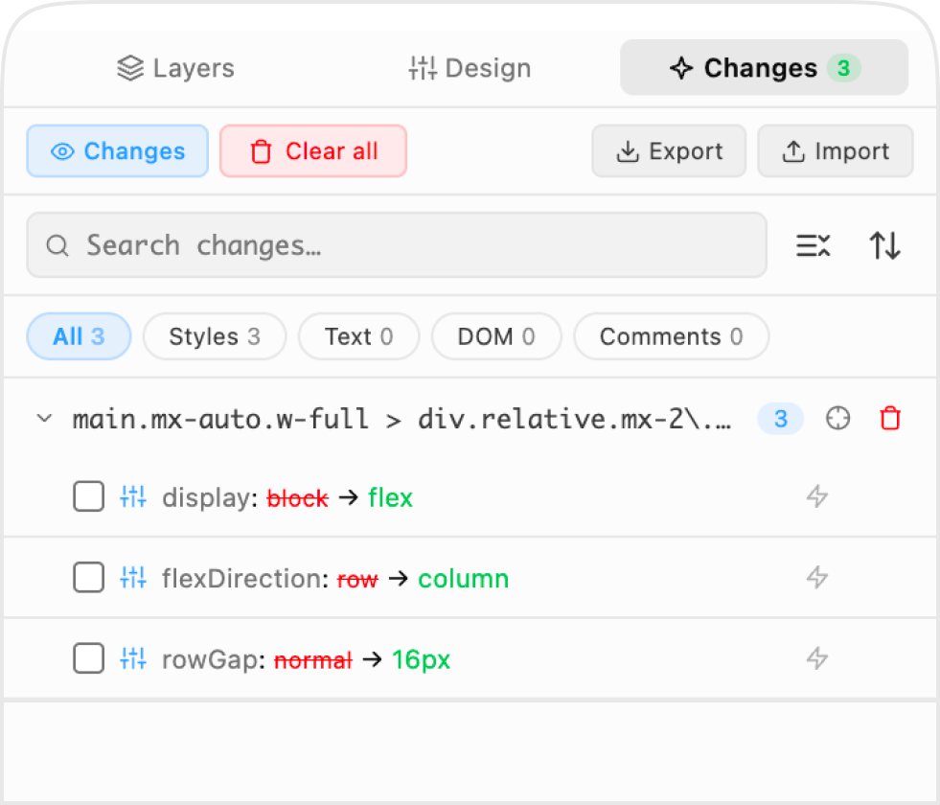This screenshot has width=940, height=805.
Task: Focus the Search changes input field
Action: pyautogui.click(x=397, y=245)
